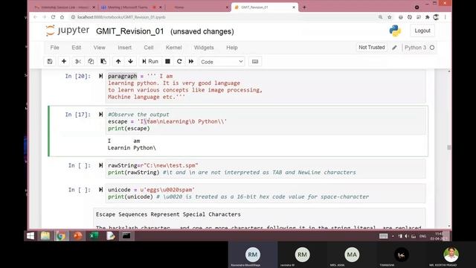Cut selected cells with scissors icon
This screenshot has width=476, height=268.
(78, 61)
